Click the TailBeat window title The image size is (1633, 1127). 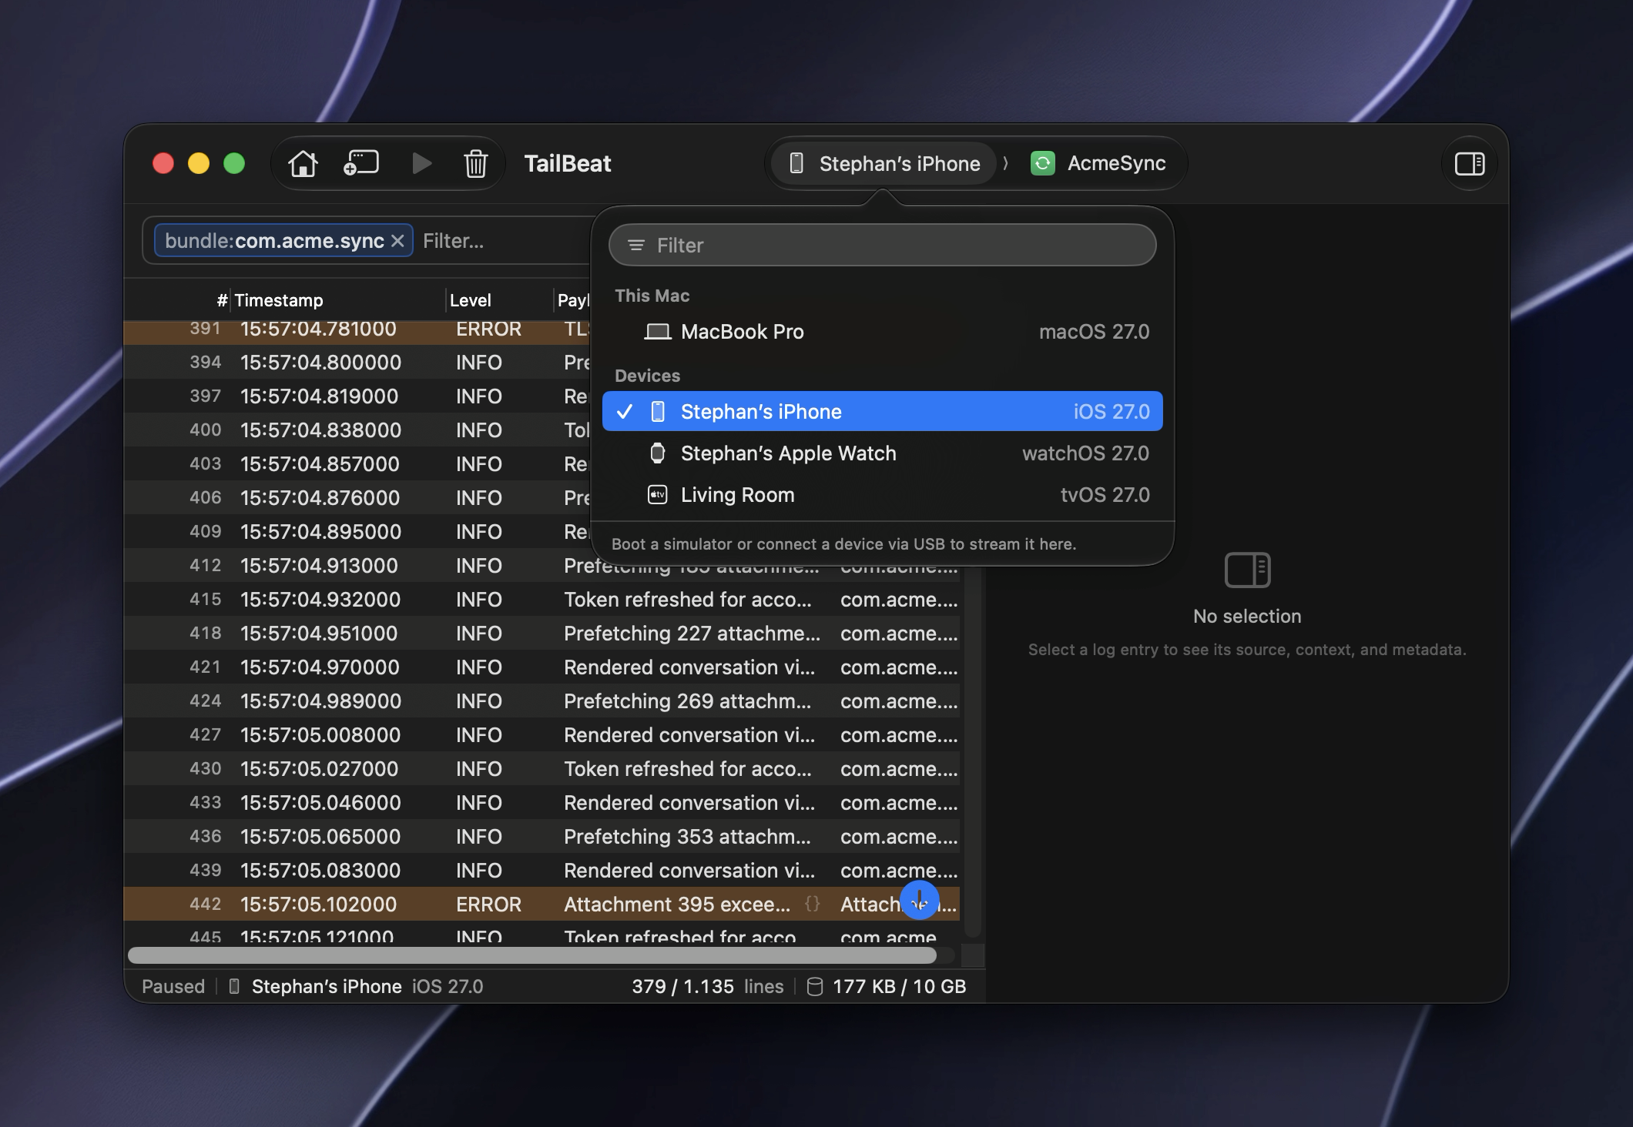tap(568, 163)
